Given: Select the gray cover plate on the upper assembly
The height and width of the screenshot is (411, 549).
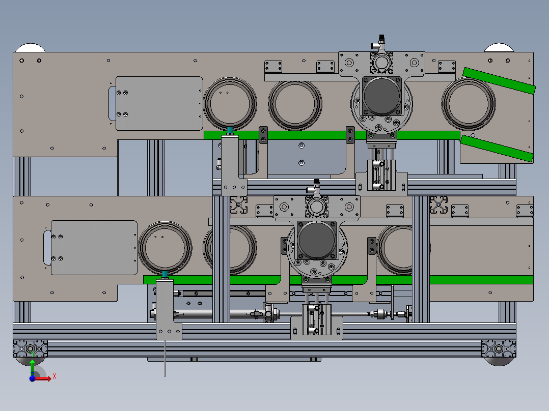Looking at the screenshot, I should [159, 104].
